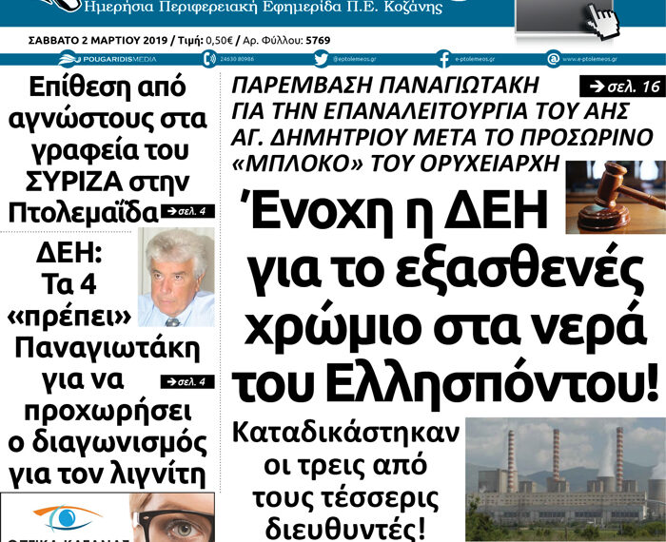The width and height of the screenshot is (666, 542).
Task: Click headline text 'του Ελλησπόντου!'
Action: click(447, 383)
